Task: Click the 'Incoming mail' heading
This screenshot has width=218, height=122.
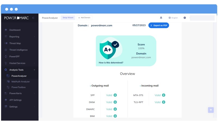Action: click(150, 86)
